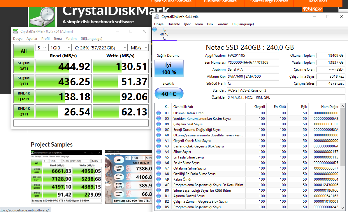
Task: Click scroll down arrow in SMART attribute list
Action: [343, 208]
